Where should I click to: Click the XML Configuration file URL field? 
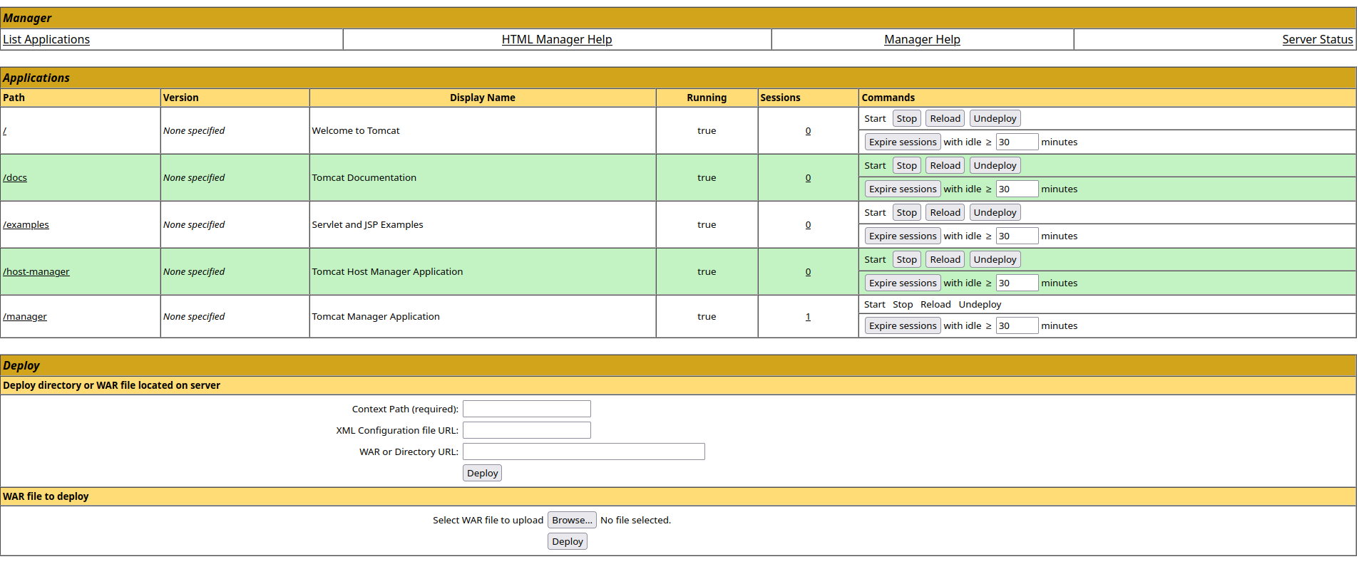click(x=527, y=430)
